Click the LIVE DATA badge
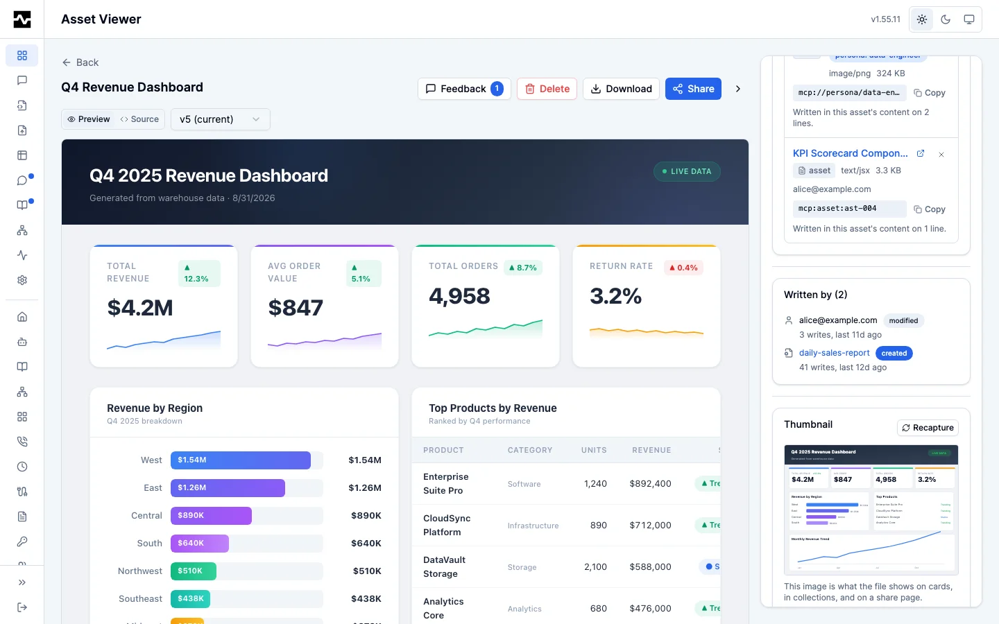This screenshot has height=624, width=999. [x=687, y=171]
